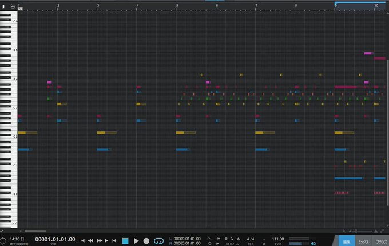This screenshot has height=246, width=389.
Task: Click the horizontal scrollbar left arrow
Action: [x=21, y=231]
